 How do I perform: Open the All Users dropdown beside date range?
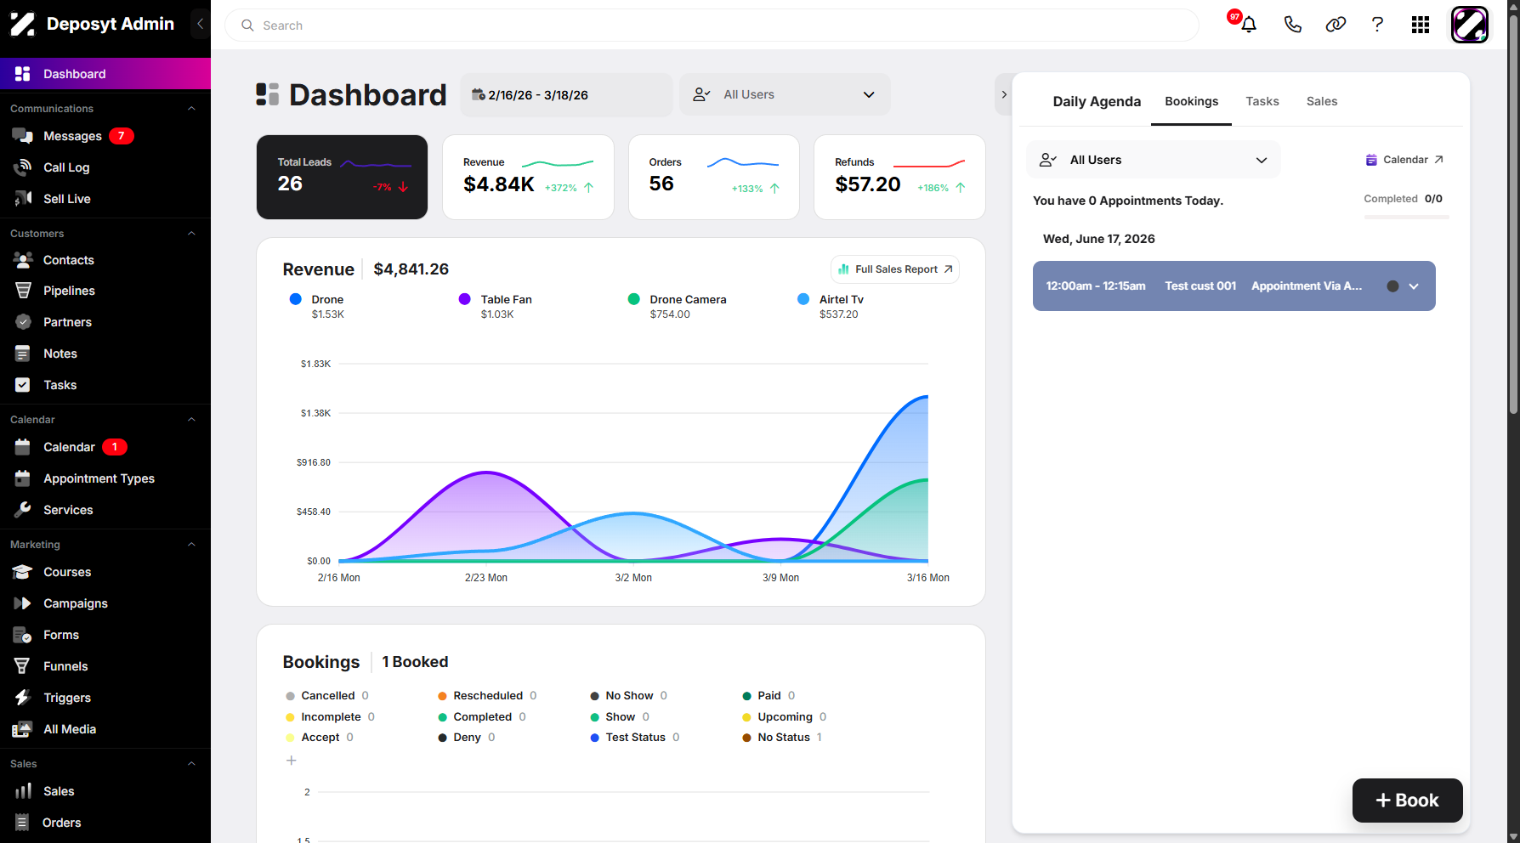click(x=785, y=94)
